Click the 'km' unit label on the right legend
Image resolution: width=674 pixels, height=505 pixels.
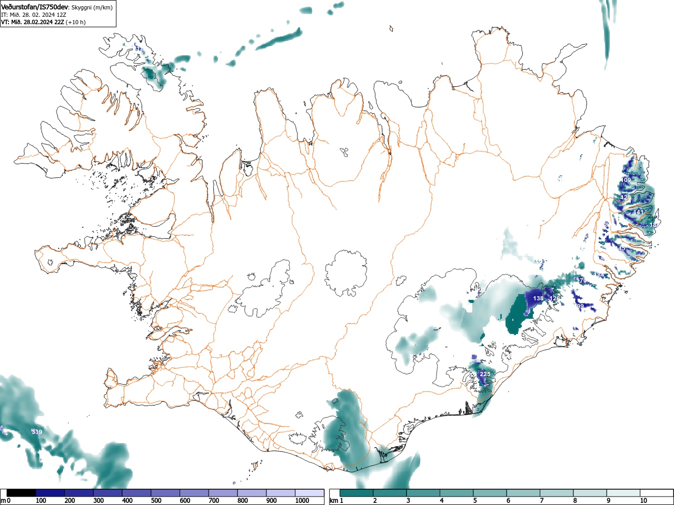[x=333, y=501]
